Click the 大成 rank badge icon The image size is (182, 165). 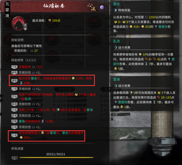coord(14,110)
